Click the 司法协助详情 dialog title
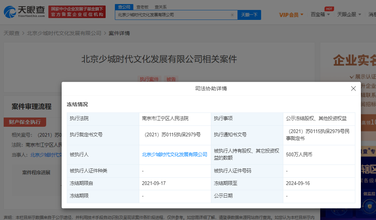This screenshot has height=220, width=376. coord(211,88)
